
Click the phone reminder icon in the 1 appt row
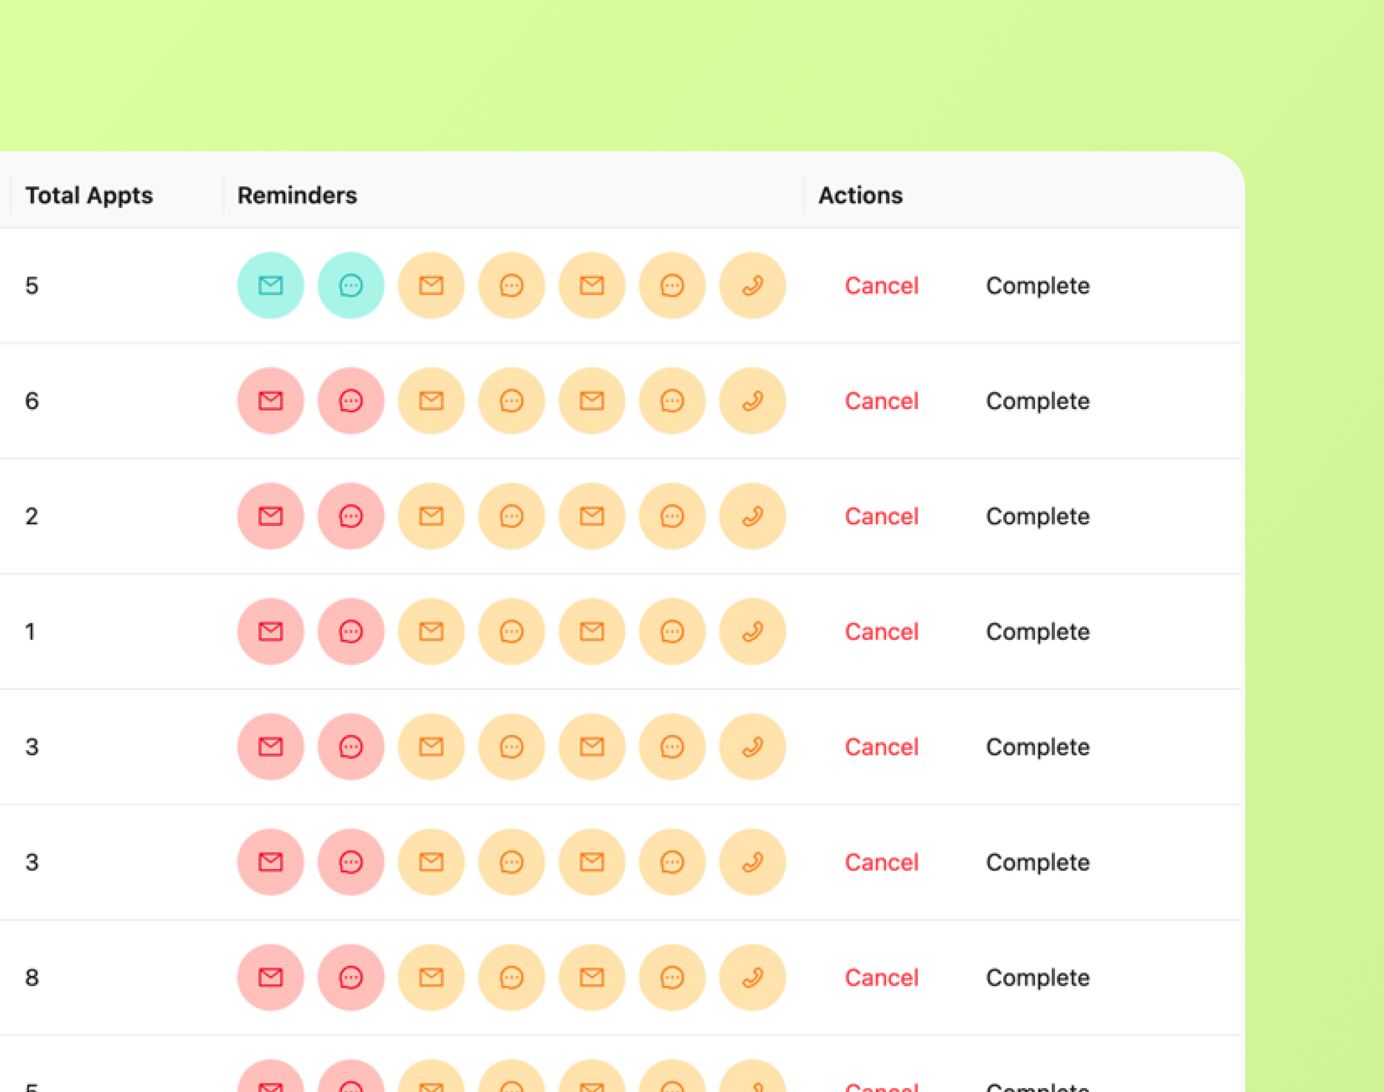point(752,632)
